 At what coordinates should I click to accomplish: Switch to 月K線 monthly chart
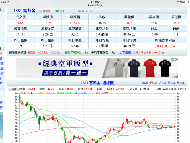(163, 83)
